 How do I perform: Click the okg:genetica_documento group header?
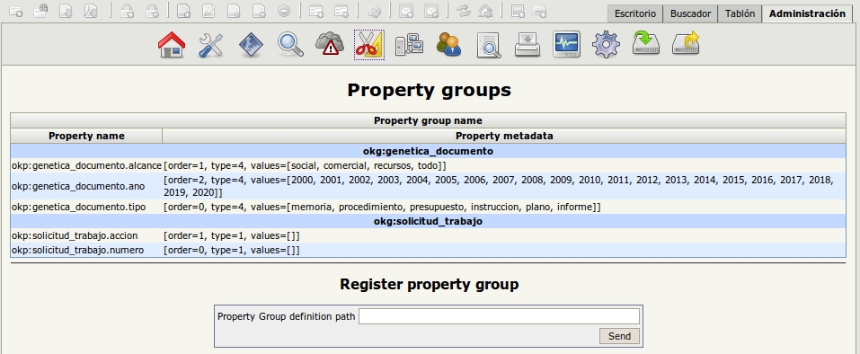point(428,151)
